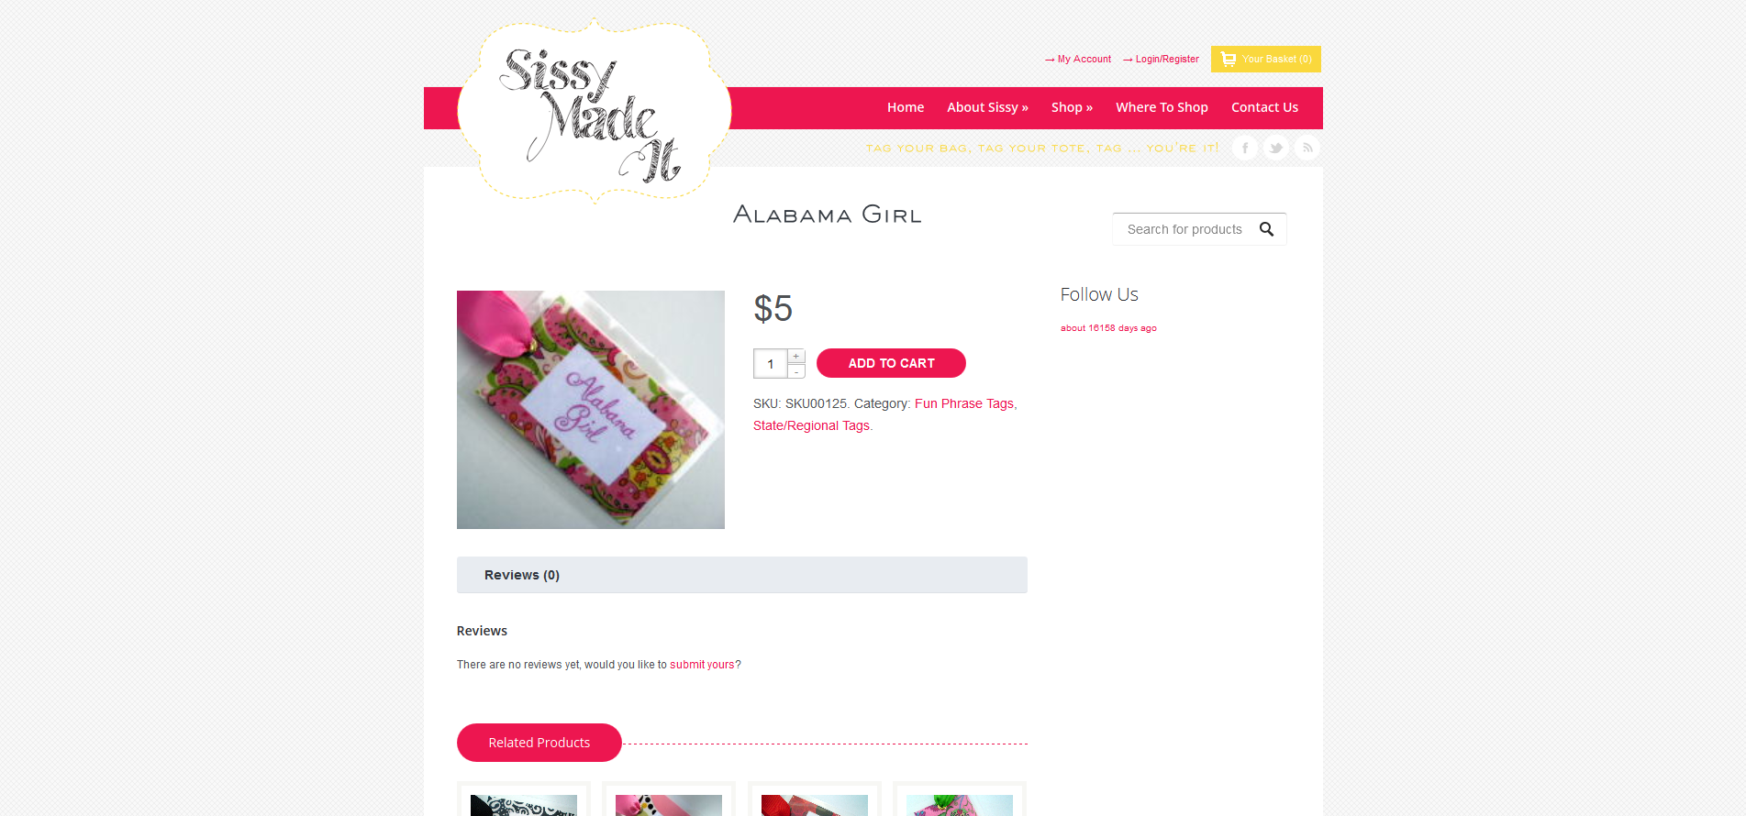
Task: Click the basket cart icon
Action: [x=1229, y=59]
